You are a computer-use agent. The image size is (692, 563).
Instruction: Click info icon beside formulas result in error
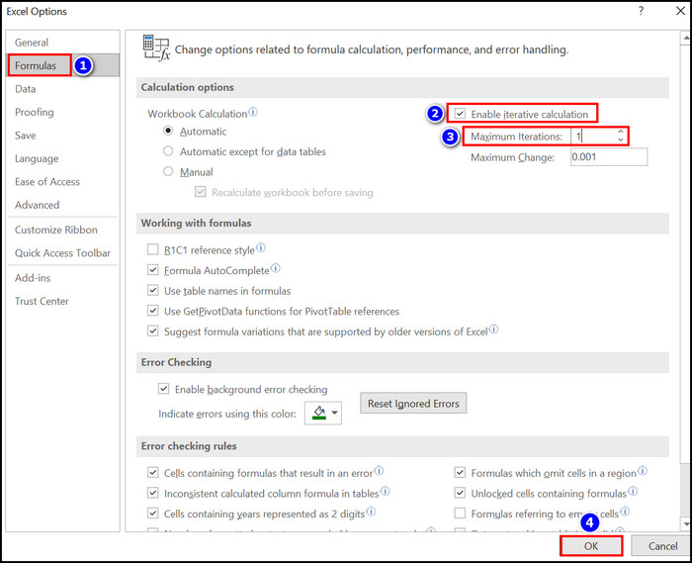coord(379,471)
